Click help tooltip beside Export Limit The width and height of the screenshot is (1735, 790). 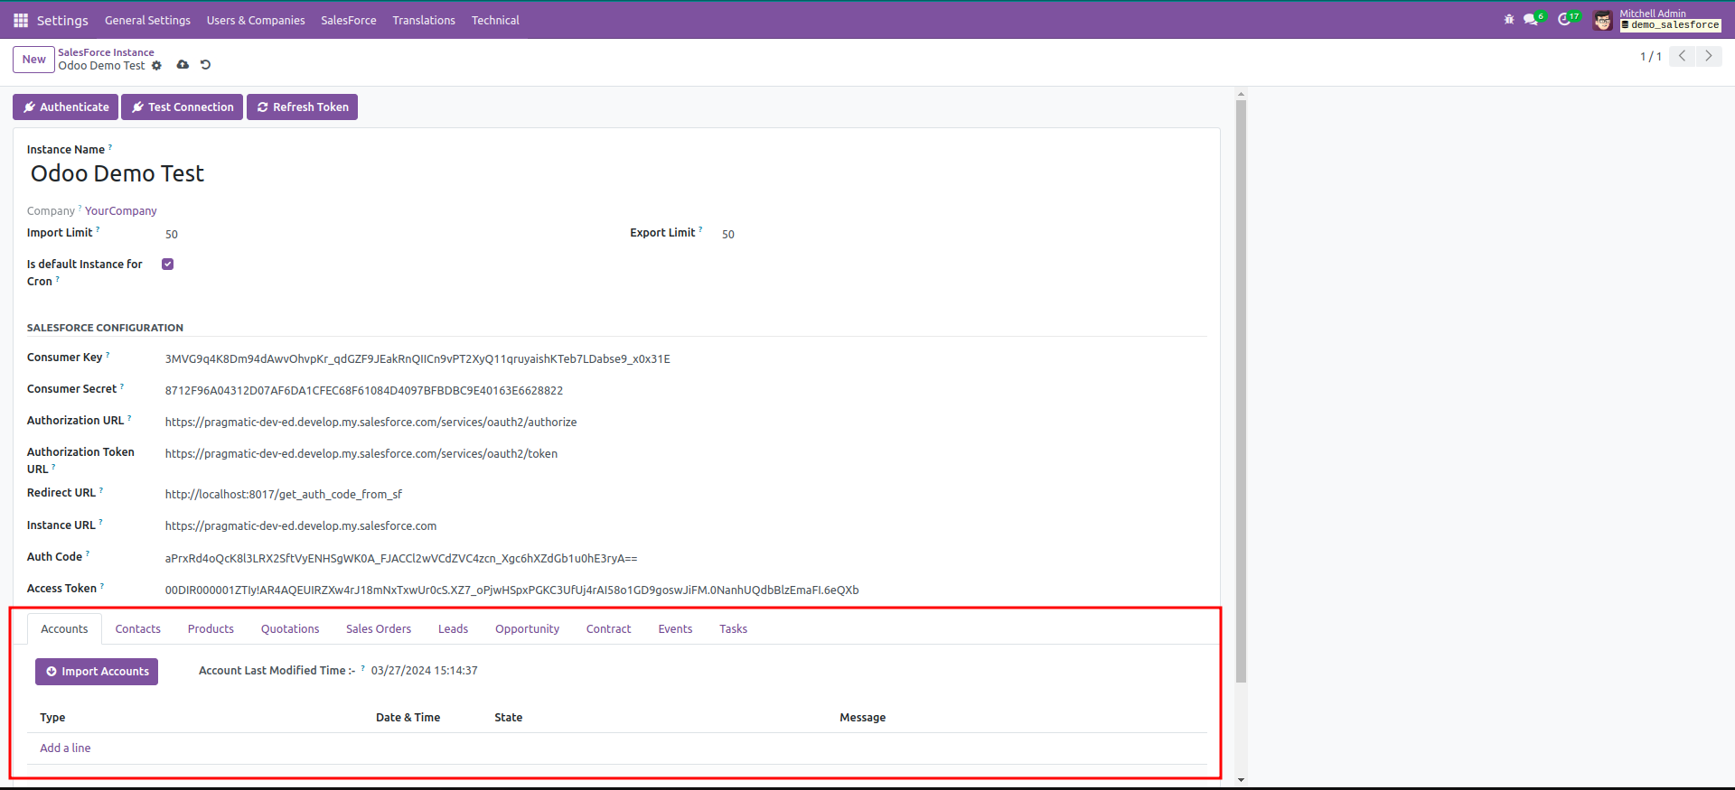coord(700,229)
